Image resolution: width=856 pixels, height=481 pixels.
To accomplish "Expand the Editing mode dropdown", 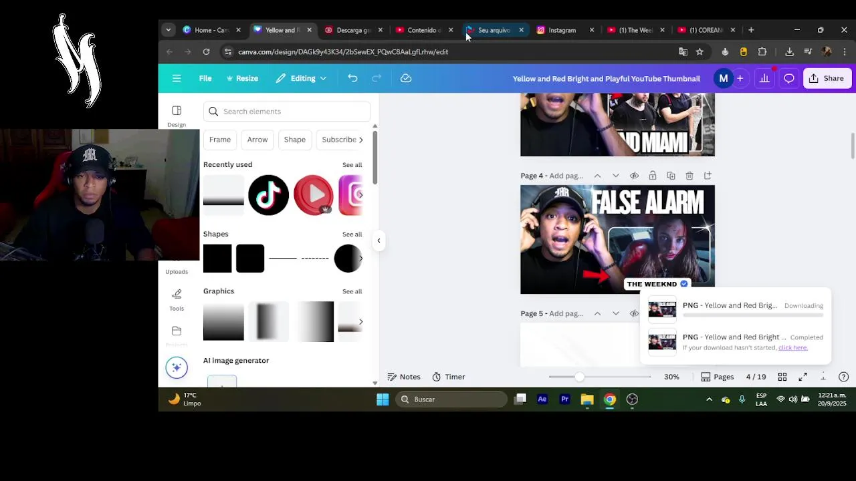I will pos(301,78).
